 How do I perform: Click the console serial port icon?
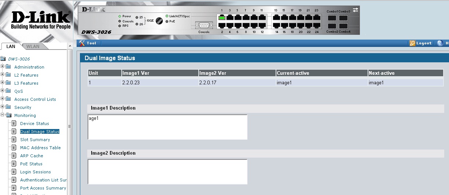click(204, 25)
